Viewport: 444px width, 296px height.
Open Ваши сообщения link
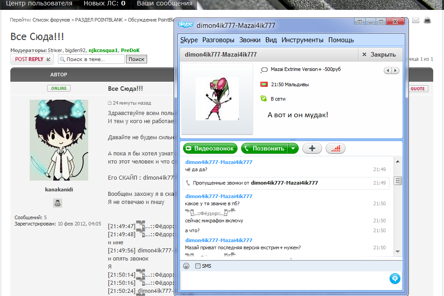[x=165, y=4]
